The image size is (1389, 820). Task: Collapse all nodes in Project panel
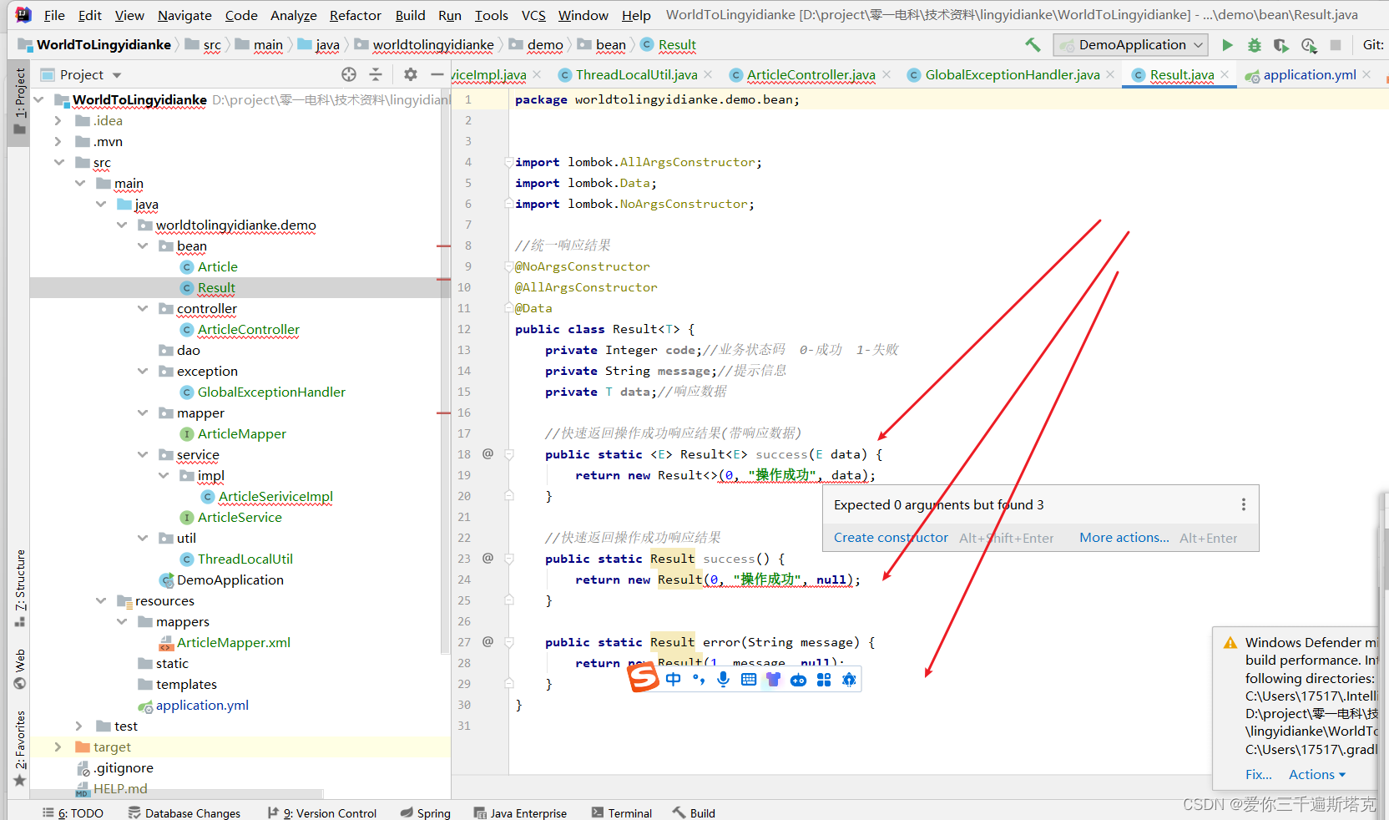point(376,74)
